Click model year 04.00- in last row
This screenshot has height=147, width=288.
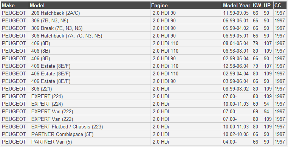[237, 142]
